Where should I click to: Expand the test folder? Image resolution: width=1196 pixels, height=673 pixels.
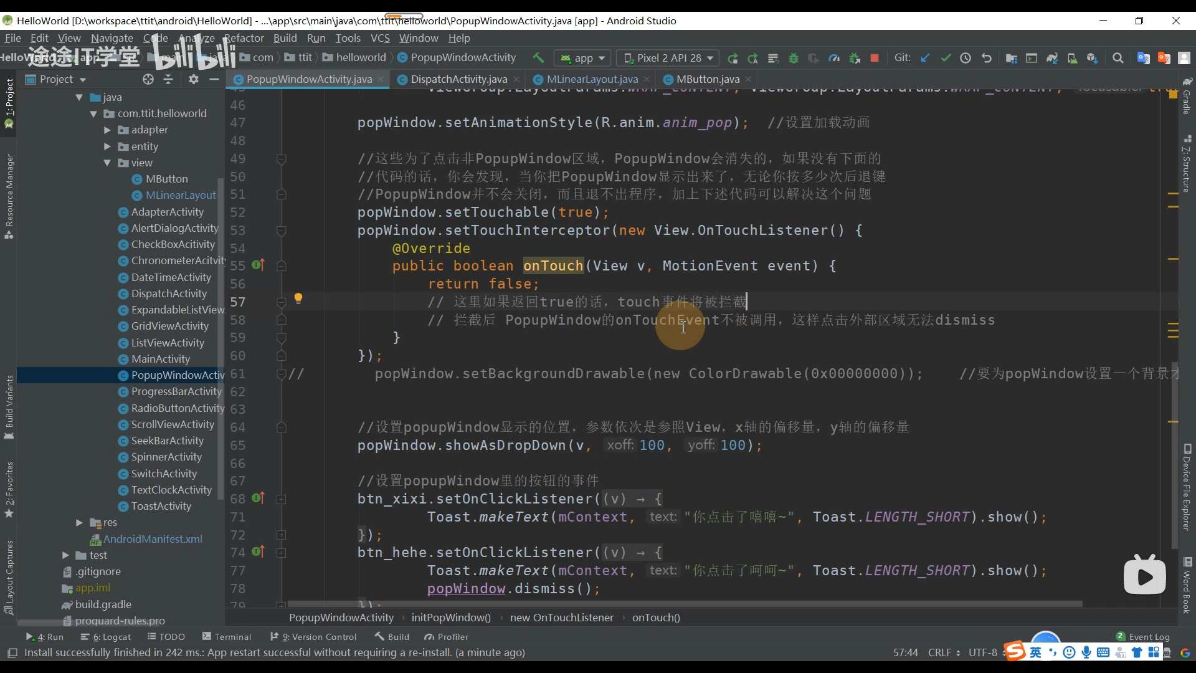tap(65, 555)
